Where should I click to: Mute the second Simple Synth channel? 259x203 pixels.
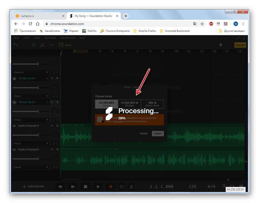tap(57, 102)
